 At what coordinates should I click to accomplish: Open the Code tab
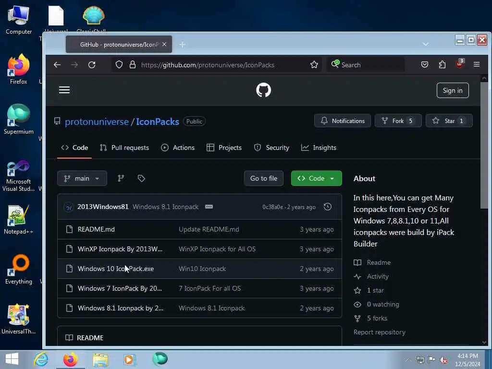coord(74,148)
